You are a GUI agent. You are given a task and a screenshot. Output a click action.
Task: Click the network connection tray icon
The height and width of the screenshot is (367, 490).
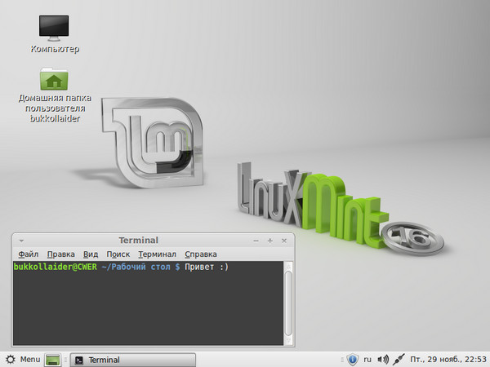399,360
